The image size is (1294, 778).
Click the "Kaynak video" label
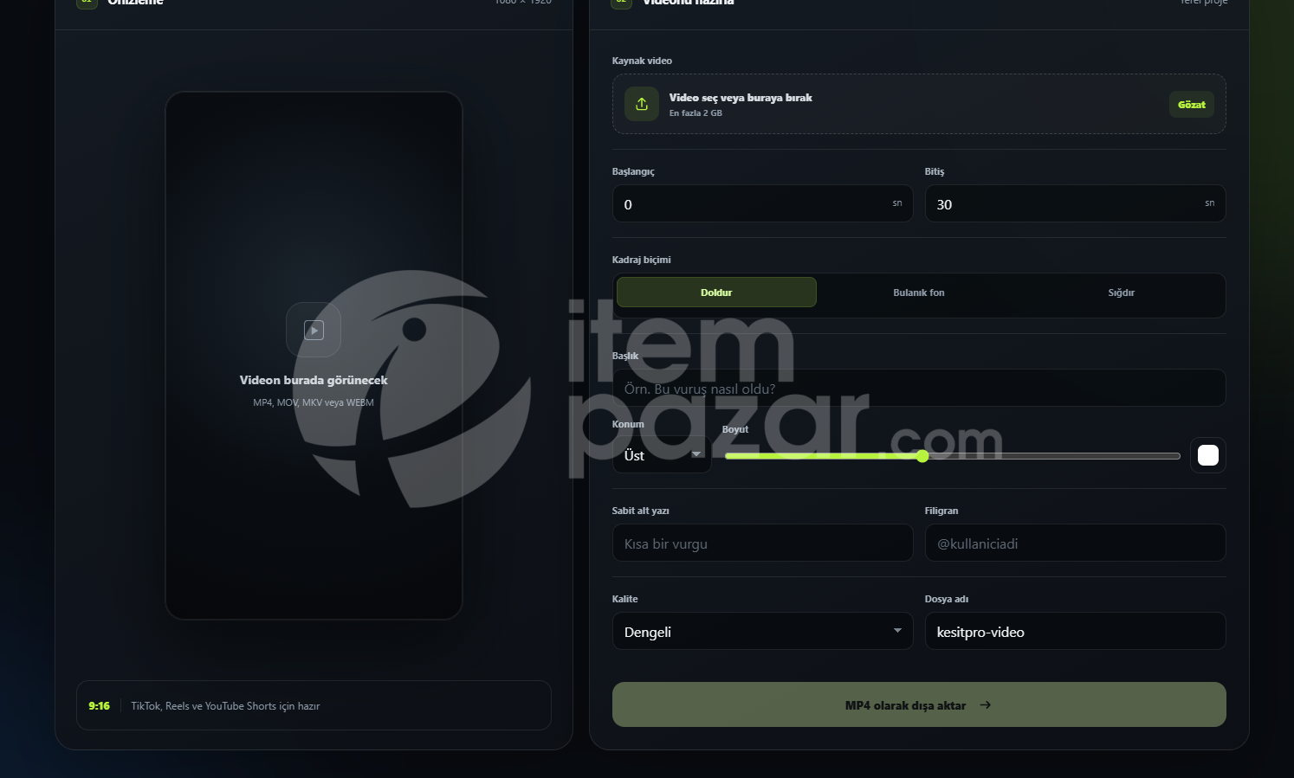[x=642, y=61]
